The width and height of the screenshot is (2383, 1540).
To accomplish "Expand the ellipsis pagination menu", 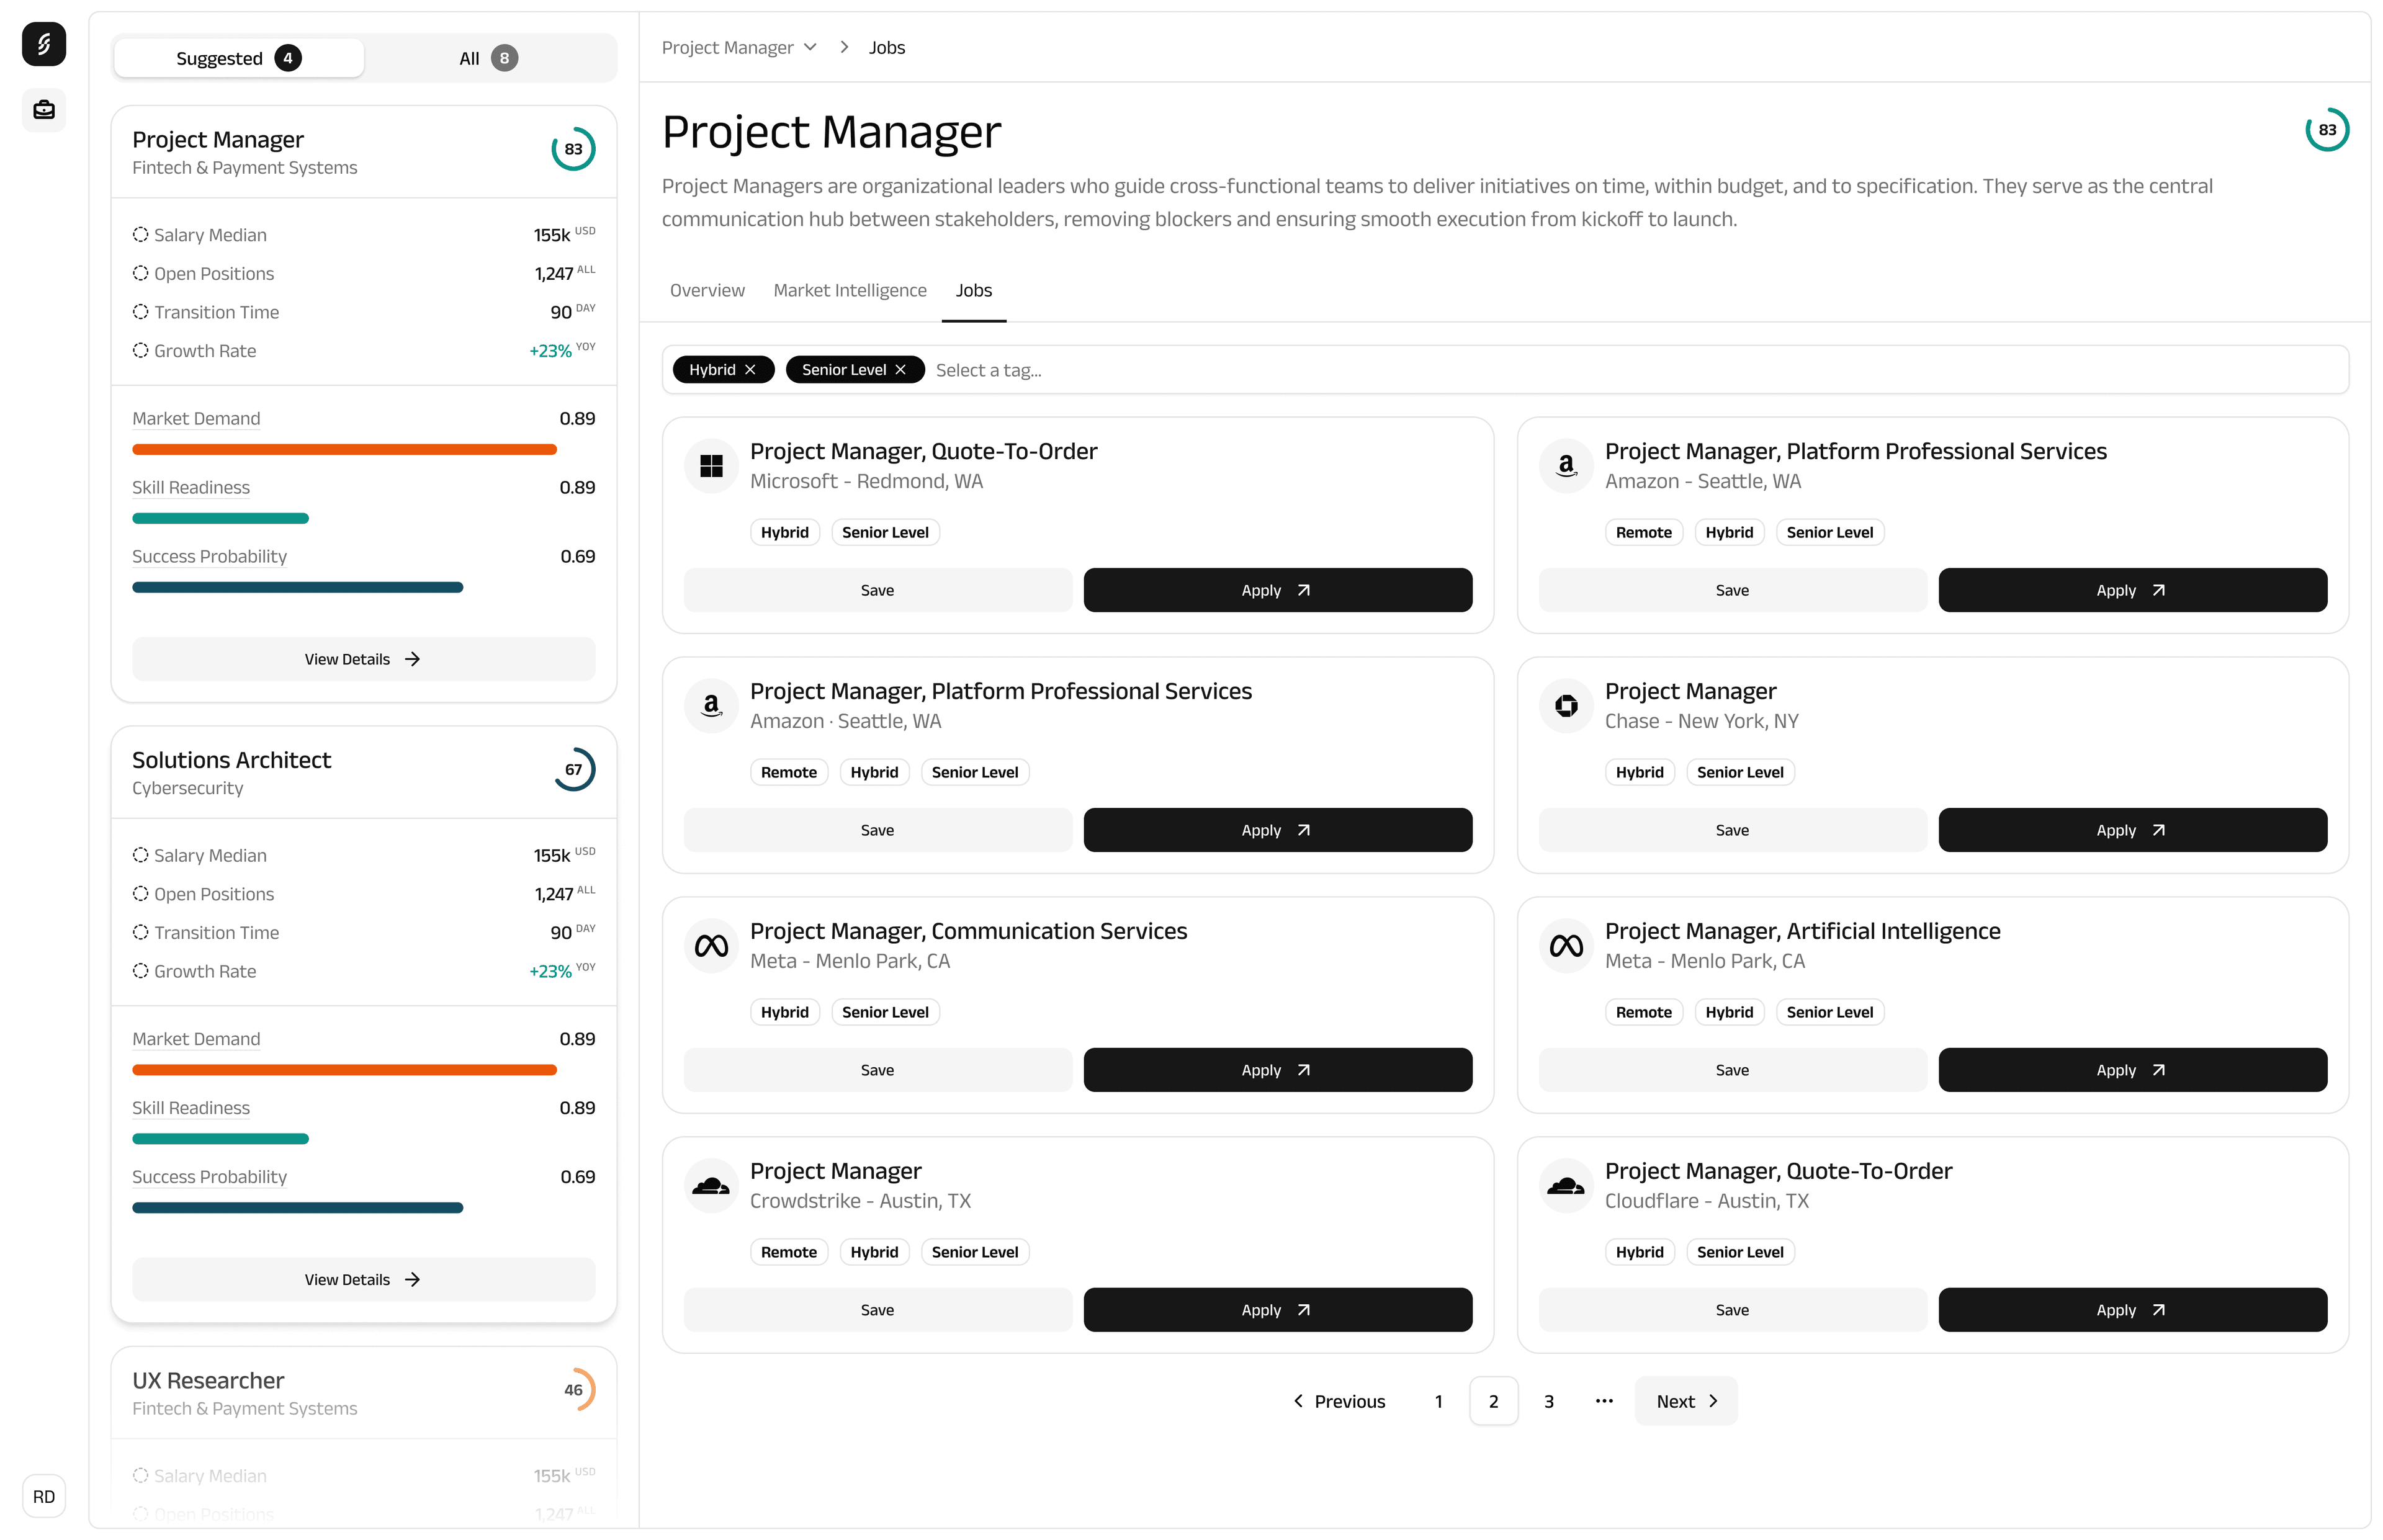I will pyautogui.click(x=1603, y=1401).
